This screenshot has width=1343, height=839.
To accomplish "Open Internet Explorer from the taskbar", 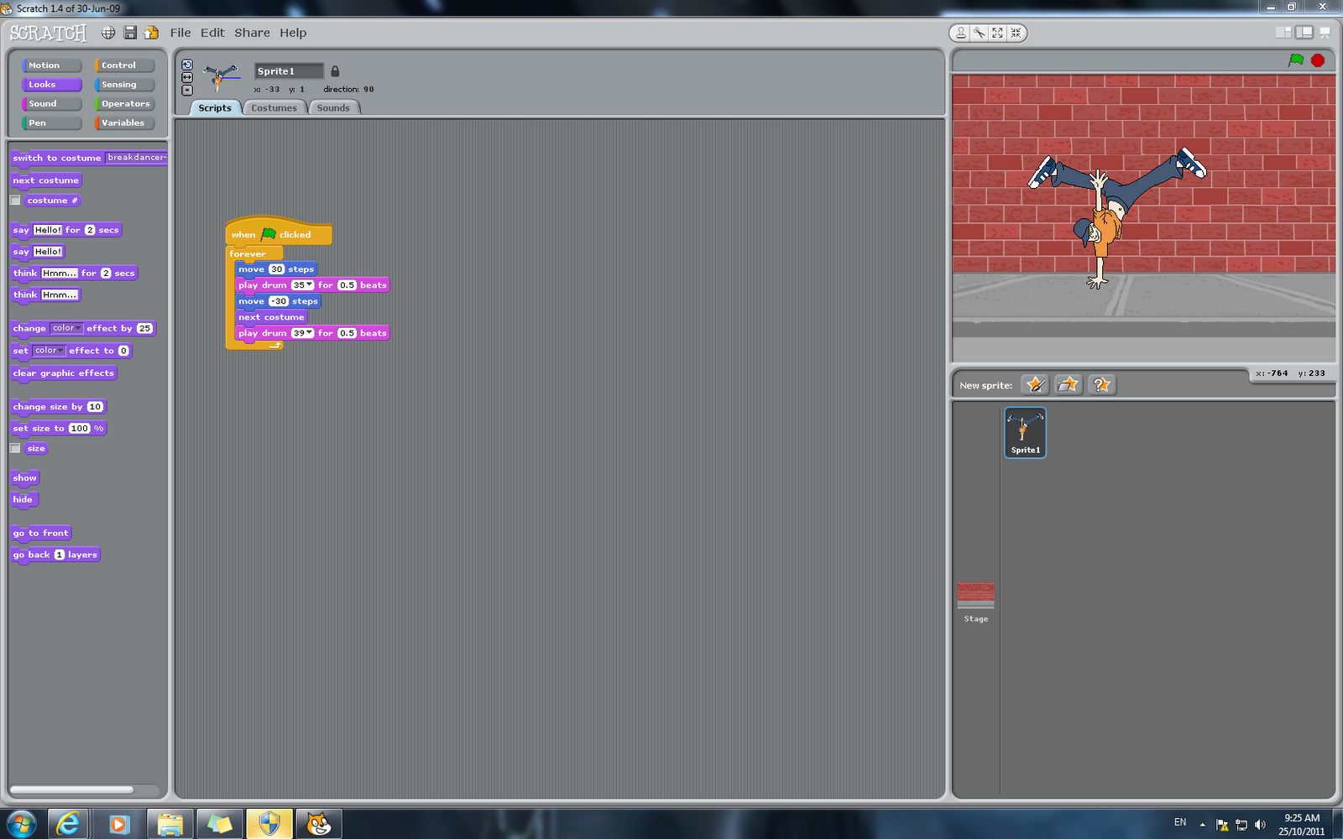I will (68, 824).
